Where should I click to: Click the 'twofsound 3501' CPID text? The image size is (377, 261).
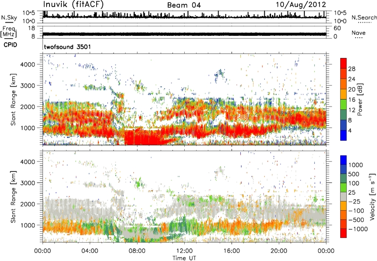click(67, 47)
